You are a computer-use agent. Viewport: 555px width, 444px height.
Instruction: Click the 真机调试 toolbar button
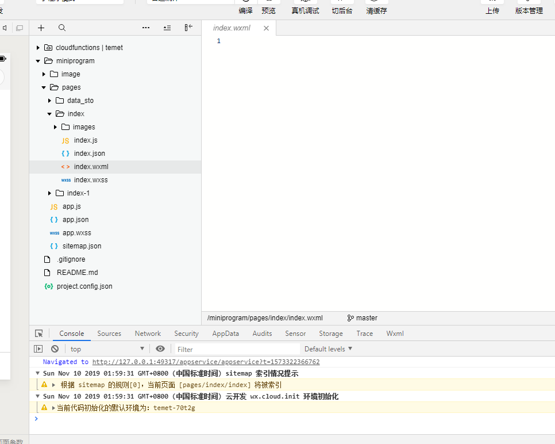pos(305,10)
